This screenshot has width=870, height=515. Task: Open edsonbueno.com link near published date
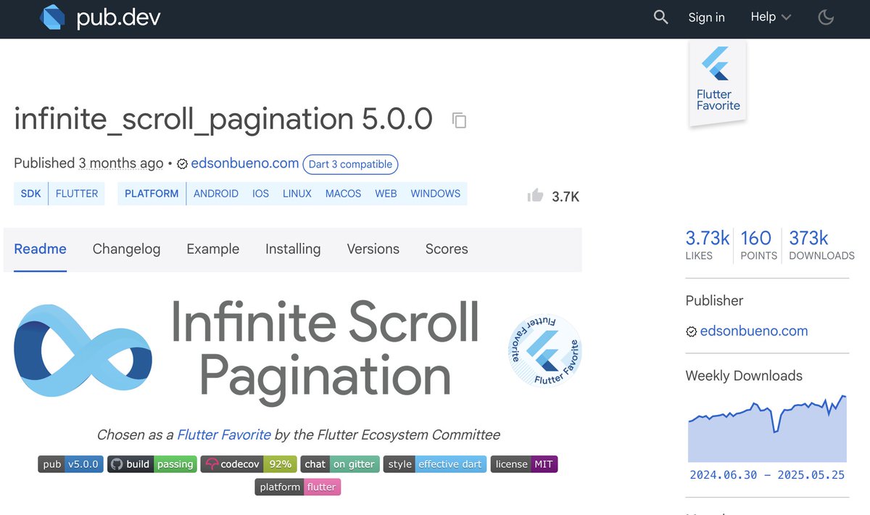[x=245, y=163]
